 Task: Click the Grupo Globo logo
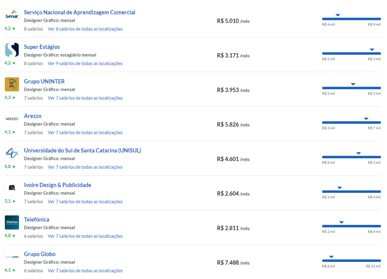click(12, 257)
